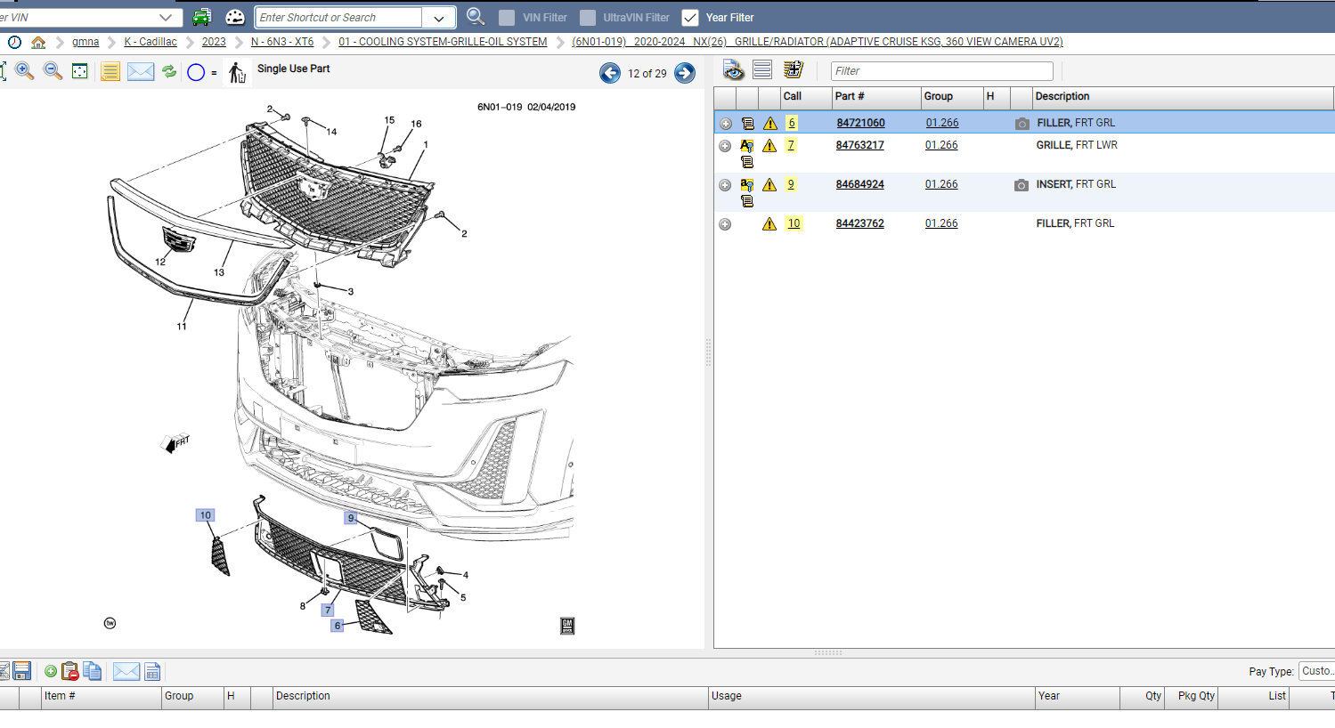
Task: Click the refresh arrows icon above the diagram
Action: pos(169,71)
